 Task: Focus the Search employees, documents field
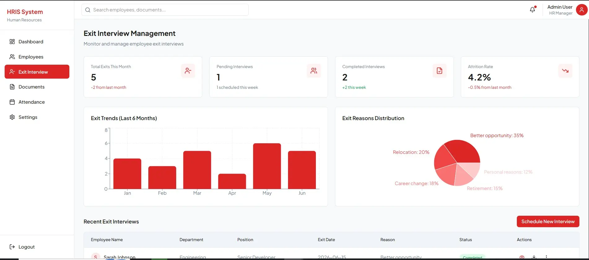pos(165,10)
